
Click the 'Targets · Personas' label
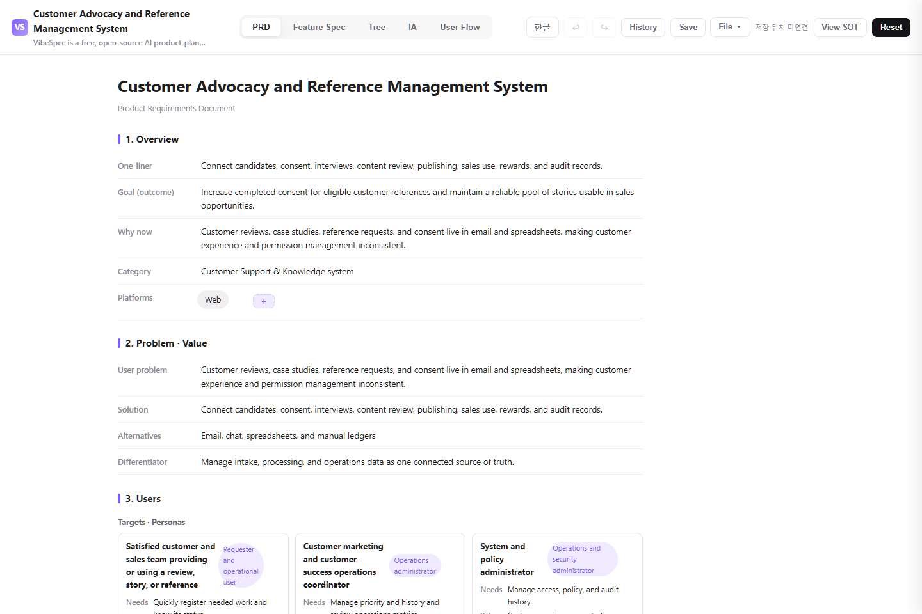point(151,523)
